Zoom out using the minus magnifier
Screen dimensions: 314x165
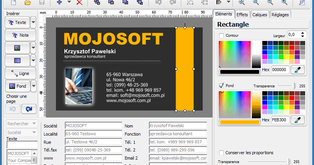270,2
